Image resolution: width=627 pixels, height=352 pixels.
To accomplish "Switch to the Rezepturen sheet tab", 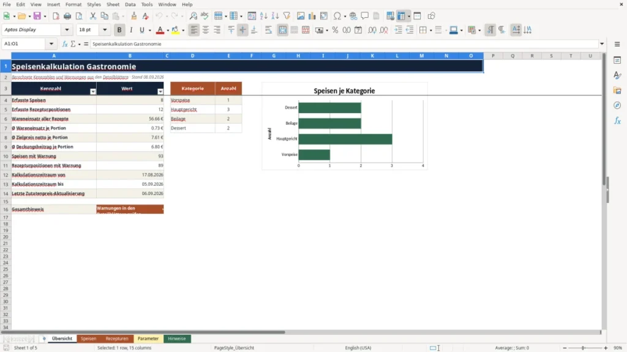I will tap(117, 339).
